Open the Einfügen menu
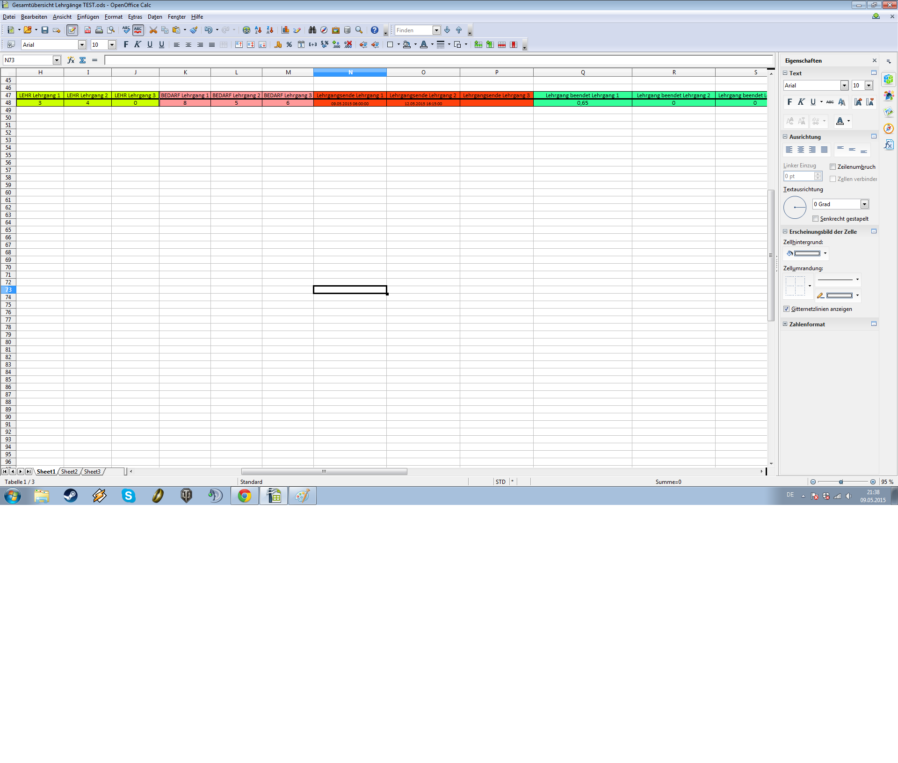The width and height of the screenshot is (898, 763). (x=88, y=17)
